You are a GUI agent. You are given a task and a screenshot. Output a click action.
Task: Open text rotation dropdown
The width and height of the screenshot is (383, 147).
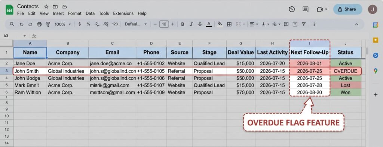pyautogui.click(x=276, y=24)
